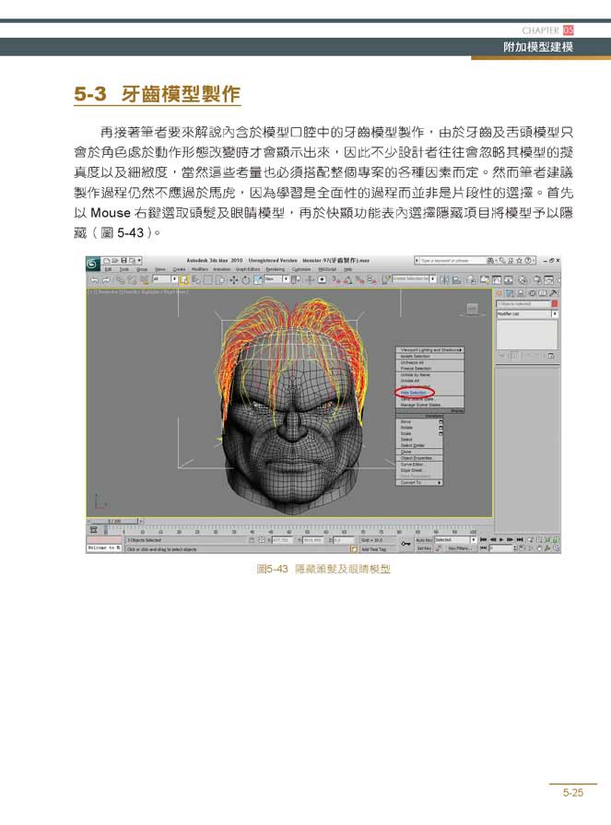611x825 pixels.
Task: Open the Modifiers menu
Action: click(200, 269)
